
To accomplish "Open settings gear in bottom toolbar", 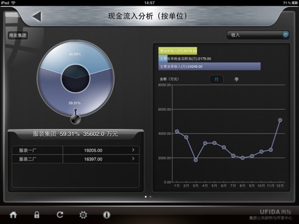I will (x=83, y=215).
